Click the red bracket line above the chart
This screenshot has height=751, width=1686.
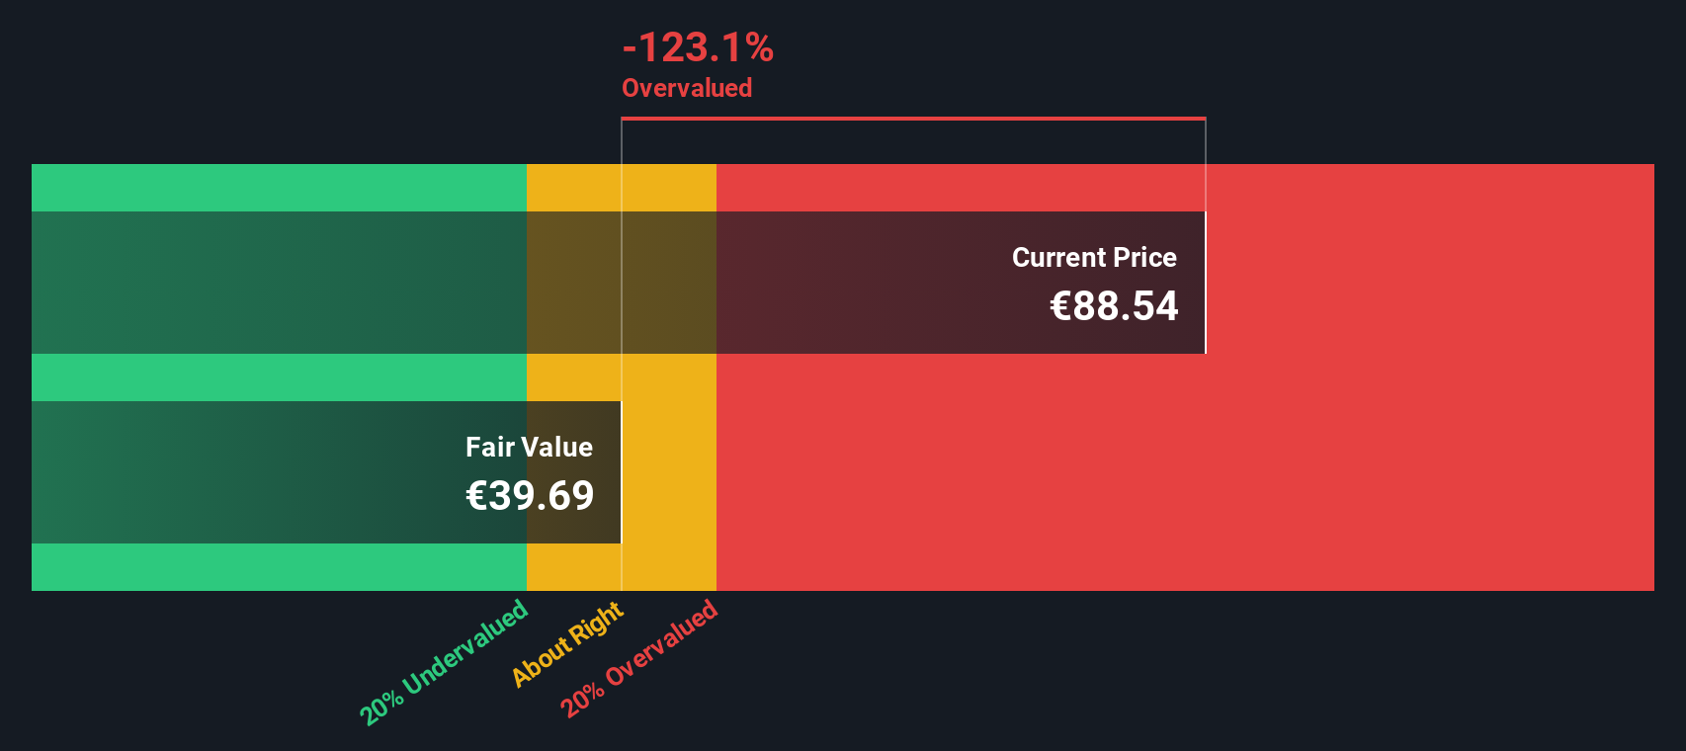(x=913, y=119)
